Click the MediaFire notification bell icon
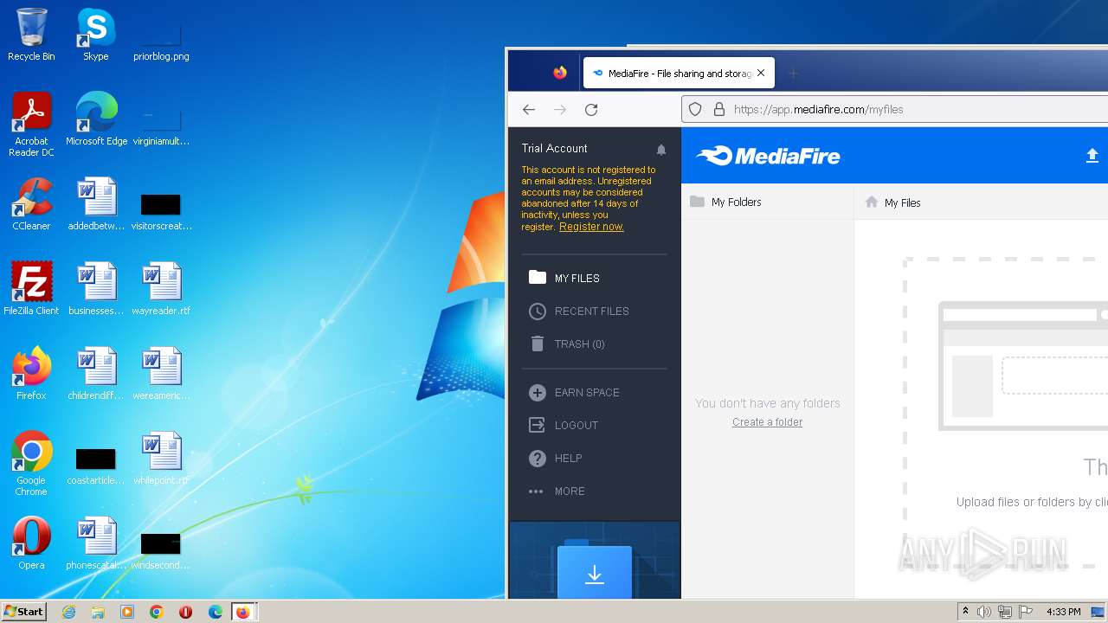 point(661,150)
